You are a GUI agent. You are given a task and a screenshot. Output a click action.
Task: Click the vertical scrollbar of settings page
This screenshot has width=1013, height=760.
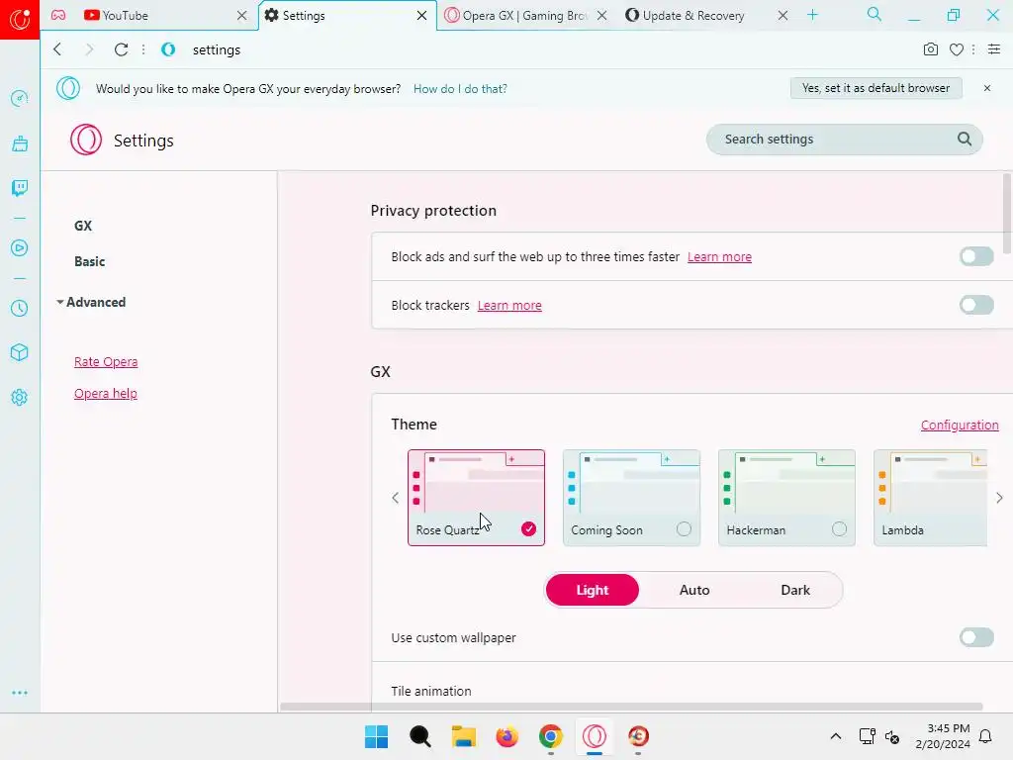[1008, 214]
